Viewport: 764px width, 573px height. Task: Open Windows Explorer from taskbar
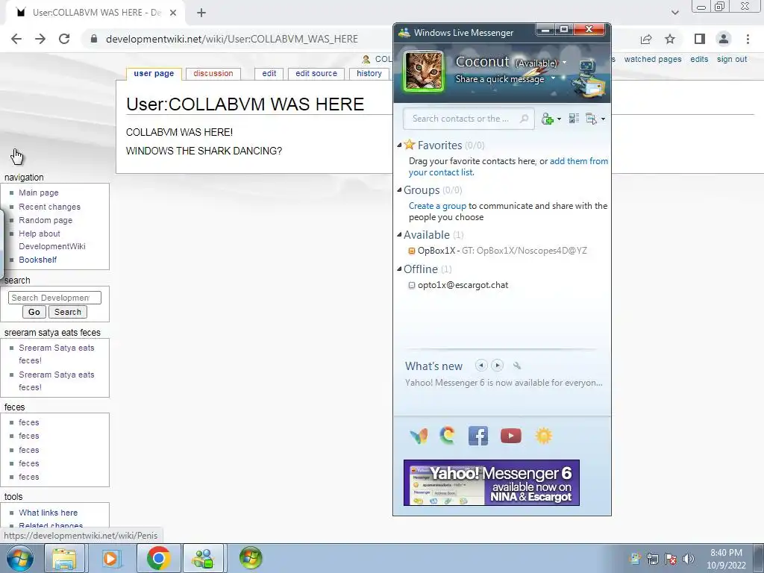click(x=64, y=558)
